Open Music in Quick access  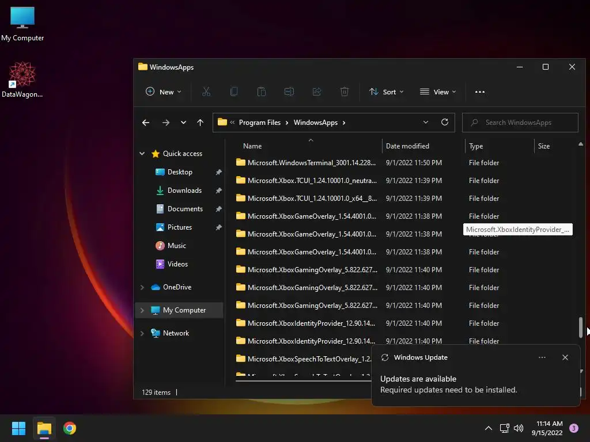click(176, 245)
